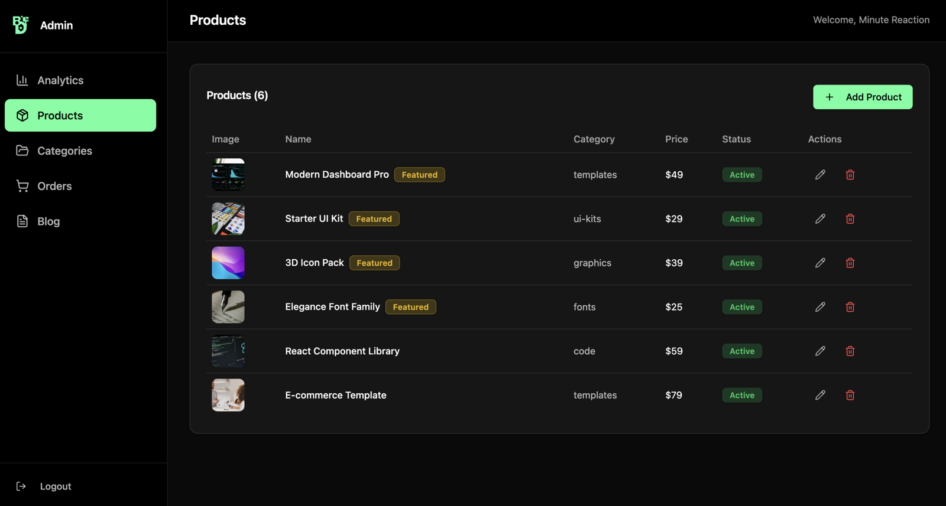The image size is (946, 506).
Task: Edit the React Component Library row
Action: pyautogui.click(x=820, y=351)
